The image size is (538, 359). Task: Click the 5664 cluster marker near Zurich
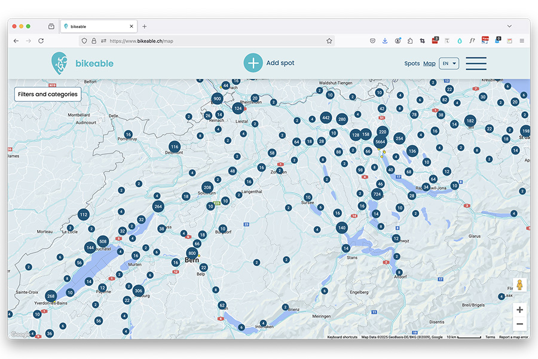pyautogui.click(x=380, y=142)
